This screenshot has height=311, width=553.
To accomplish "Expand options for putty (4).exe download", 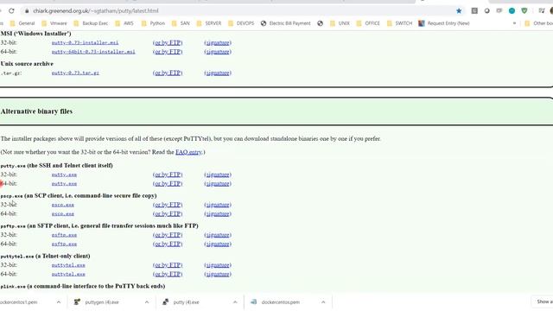I will coord(235,302).
